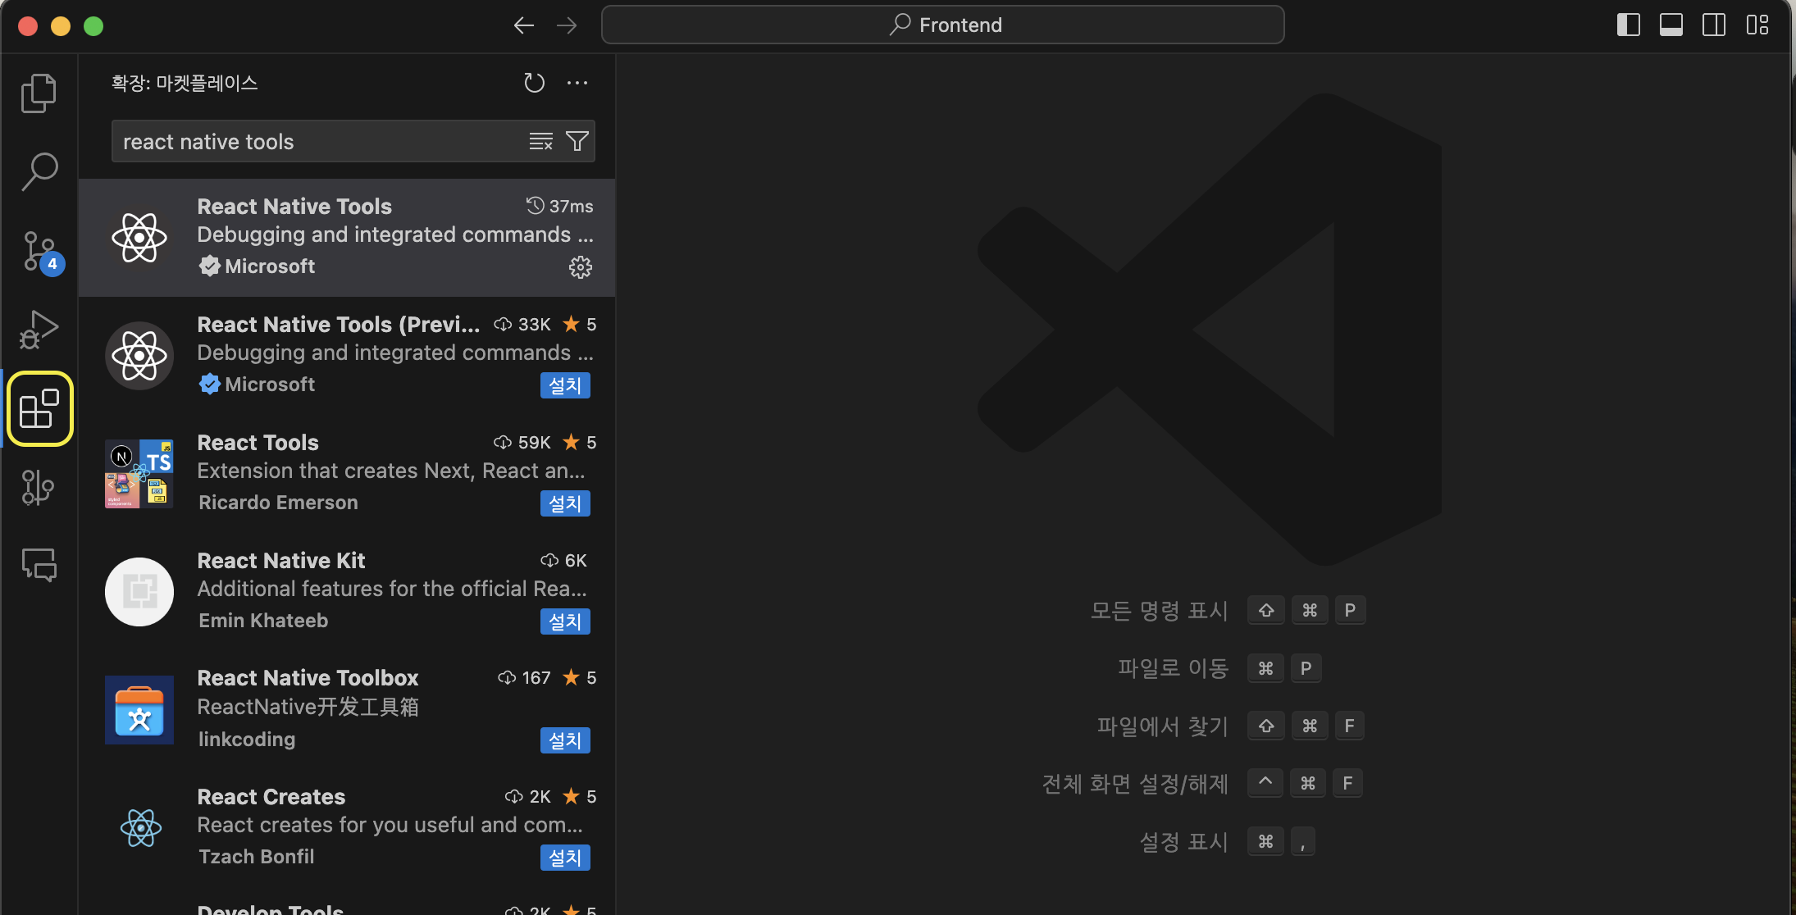1796x915 pixels.
Task: Toggle the bottom panel visibility
Action: pos(1671,25)
